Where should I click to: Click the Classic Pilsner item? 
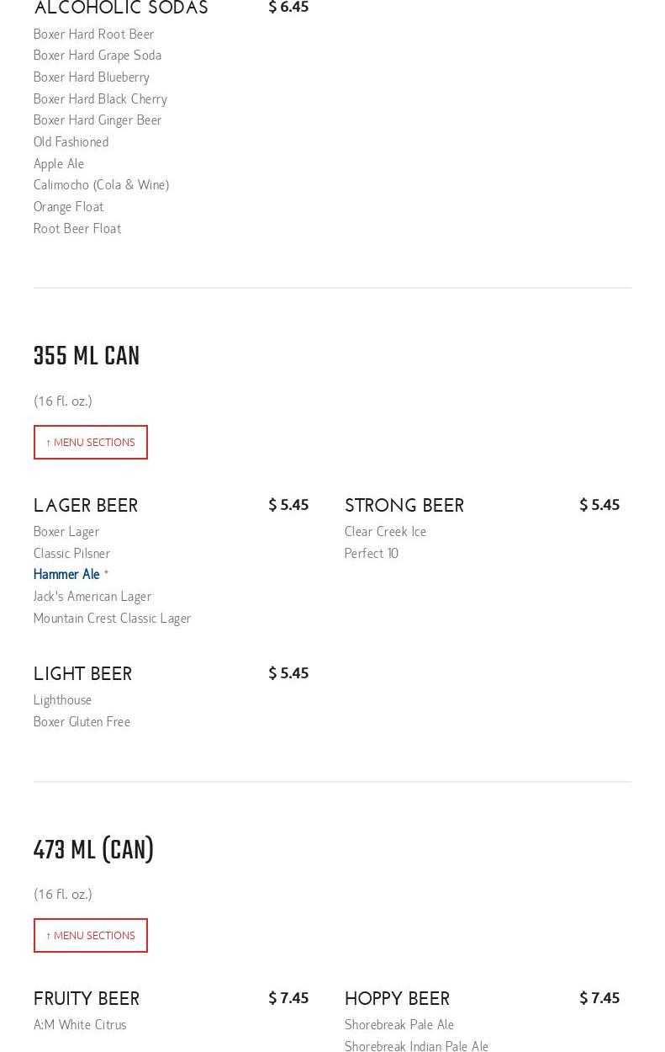(71, 553)
